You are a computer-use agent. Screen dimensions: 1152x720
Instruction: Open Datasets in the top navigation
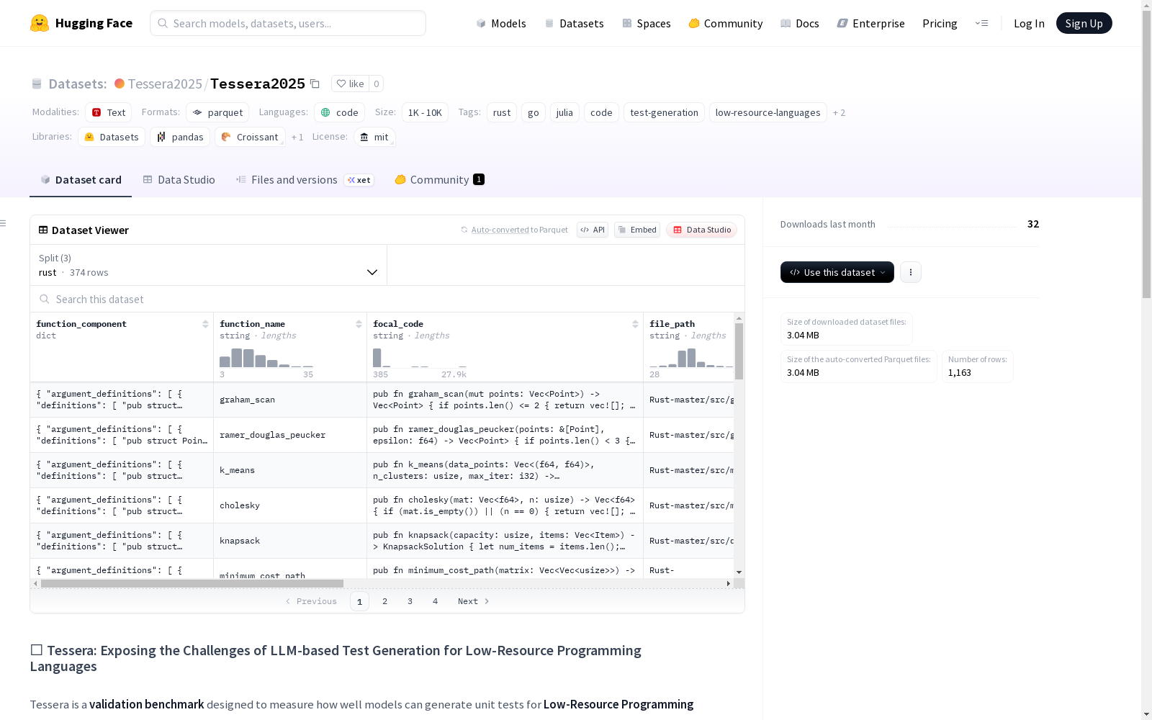point(574,23)
